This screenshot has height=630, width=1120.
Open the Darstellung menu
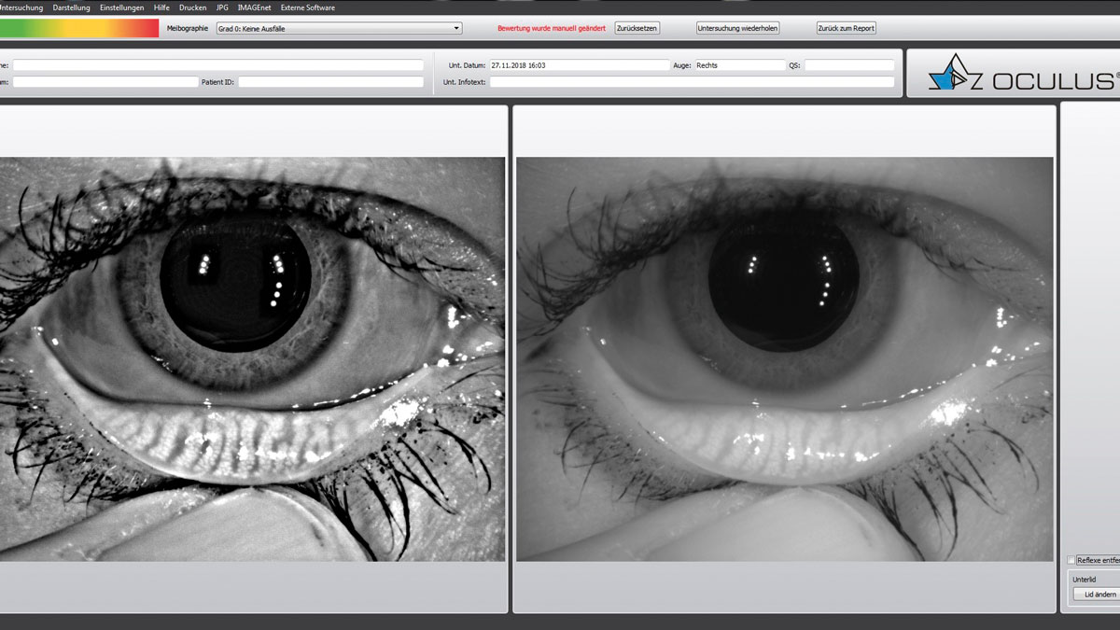(72, 7)
